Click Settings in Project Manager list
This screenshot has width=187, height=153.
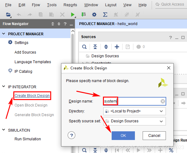(x=21, y=43)
